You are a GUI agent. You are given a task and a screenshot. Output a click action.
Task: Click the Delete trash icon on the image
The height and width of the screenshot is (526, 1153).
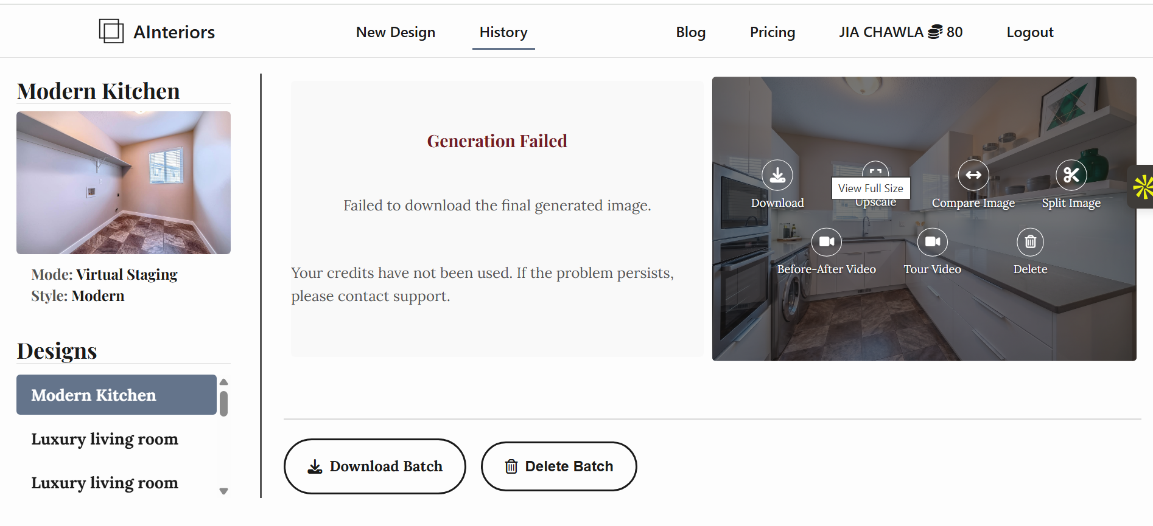(x=1030, y=242)
